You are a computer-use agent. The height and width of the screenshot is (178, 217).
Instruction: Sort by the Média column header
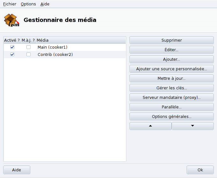tap(80, 40)
